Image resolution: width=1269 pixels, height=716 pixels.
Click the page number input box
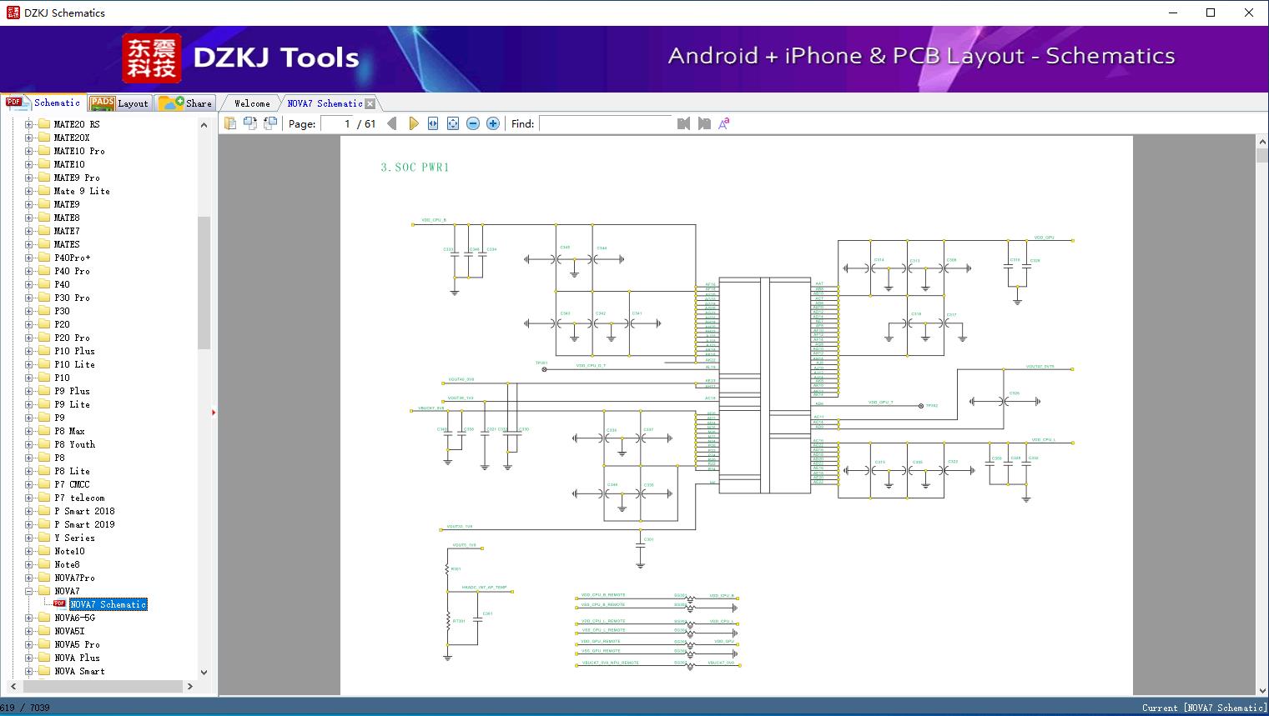pyautogui.click(x=337, y=123)
